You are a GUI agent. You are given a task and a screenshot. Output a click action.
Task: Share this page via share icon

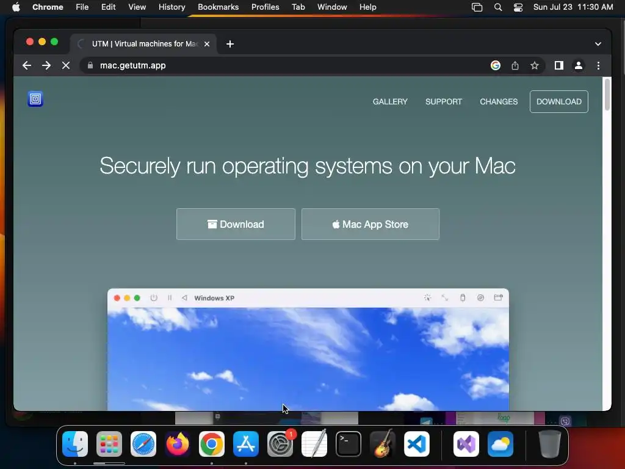pos(515,65)
